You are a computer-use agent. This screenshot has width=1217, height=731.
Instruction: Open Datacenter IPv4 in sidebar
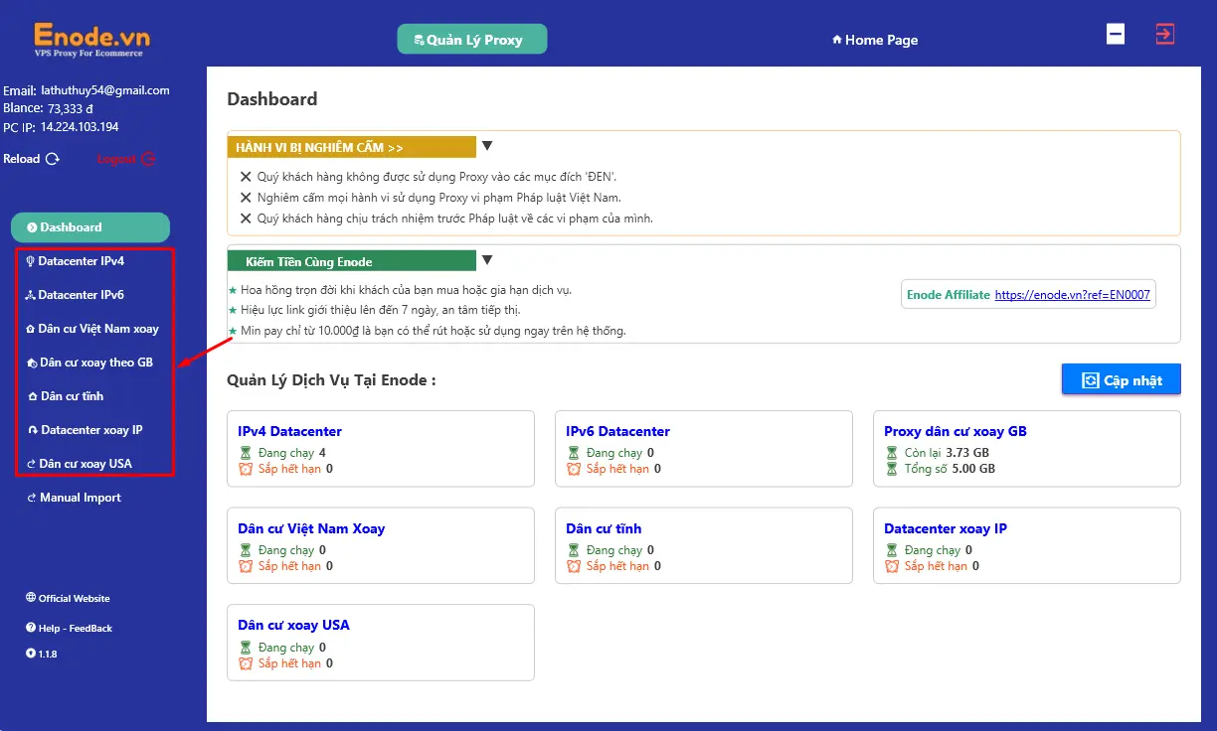pos(81,261)
